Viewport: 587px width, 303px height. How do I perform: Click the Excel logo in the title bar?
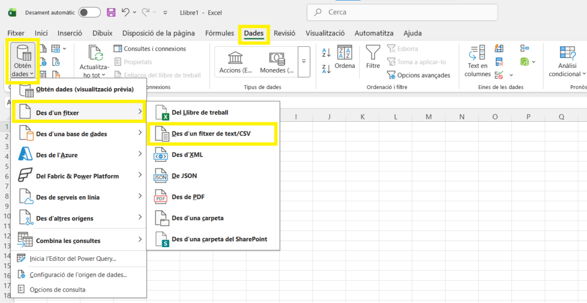pos(13,13)
